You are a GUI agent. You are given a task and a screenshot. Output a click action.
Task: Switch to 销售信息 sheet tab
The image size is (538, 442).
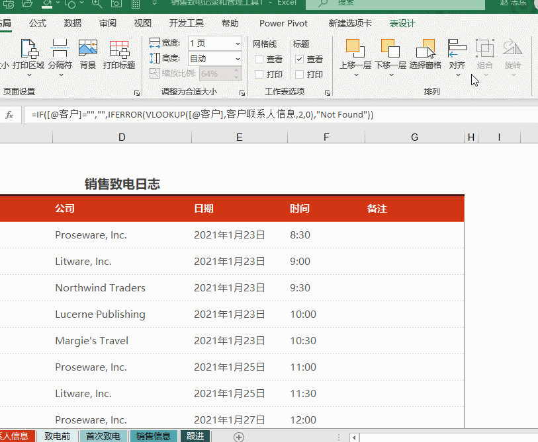point(154,436)
